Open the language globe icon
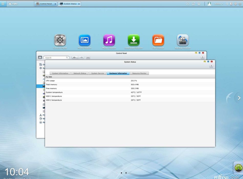 (236, 4)
